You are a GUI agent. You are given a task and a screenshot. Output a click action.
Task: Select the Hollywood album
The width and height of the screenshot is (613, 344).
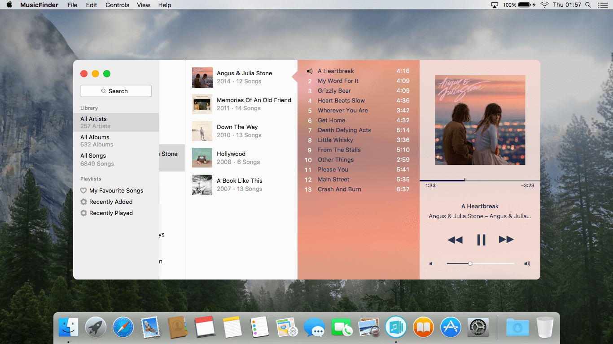[x=241, y=158]
